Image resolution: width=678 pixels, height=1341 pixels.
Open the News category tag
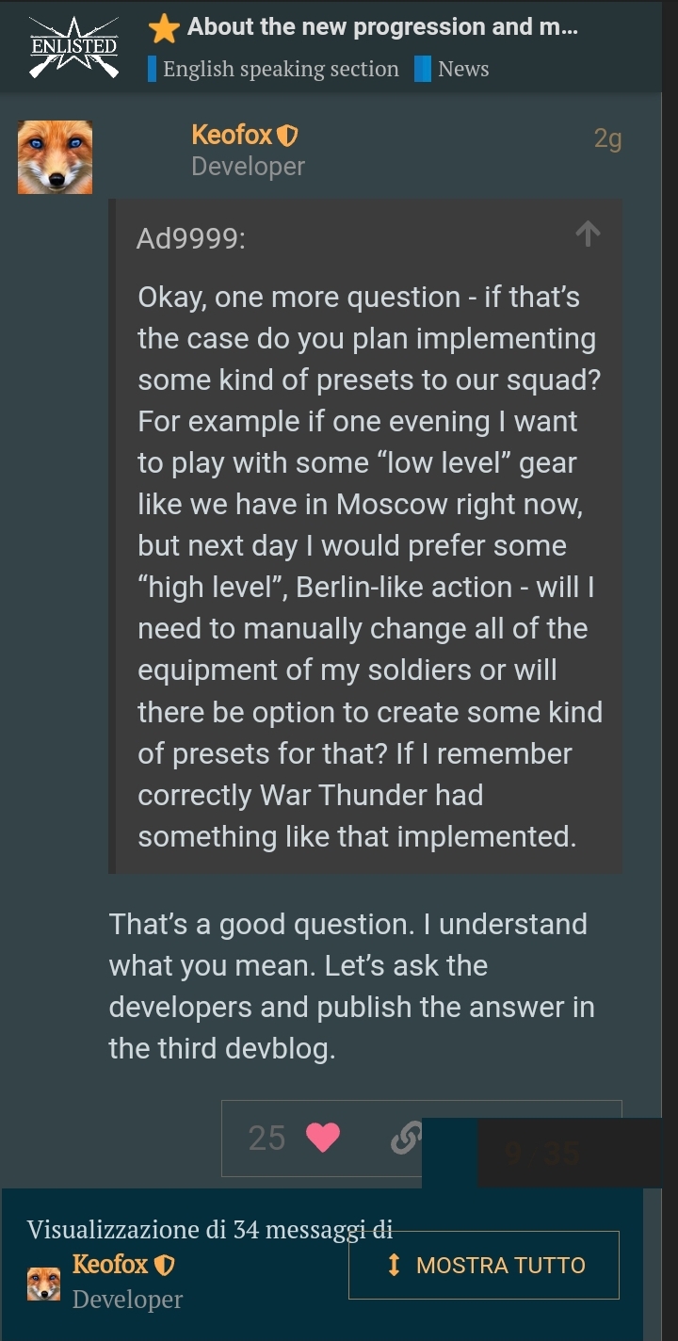pos(462,69)
